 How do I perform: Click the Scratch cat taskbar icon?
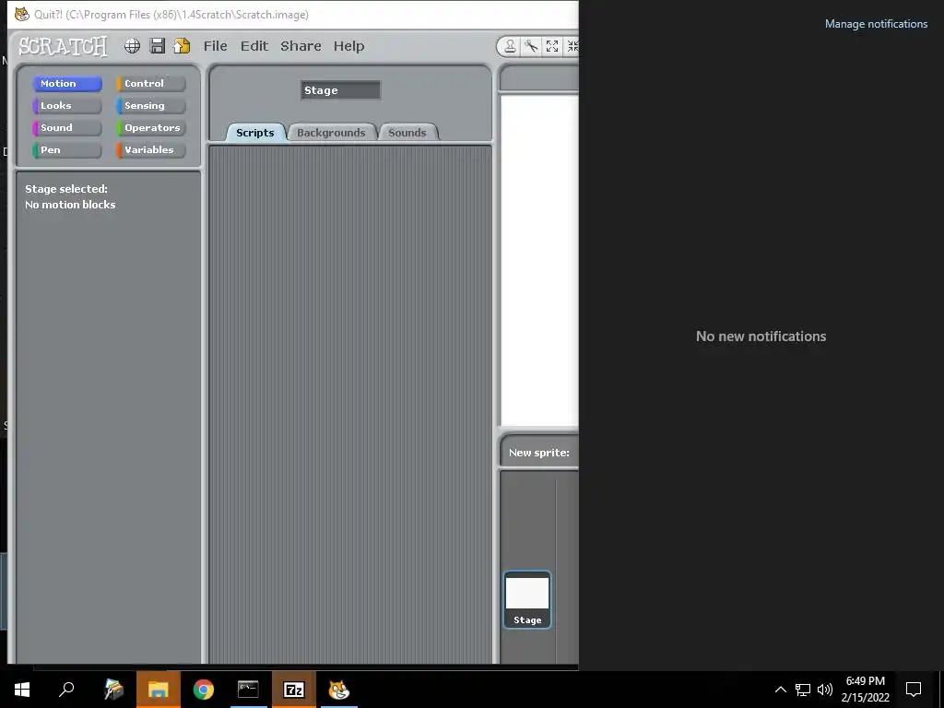pyautogui.click(x=339, y=690)
